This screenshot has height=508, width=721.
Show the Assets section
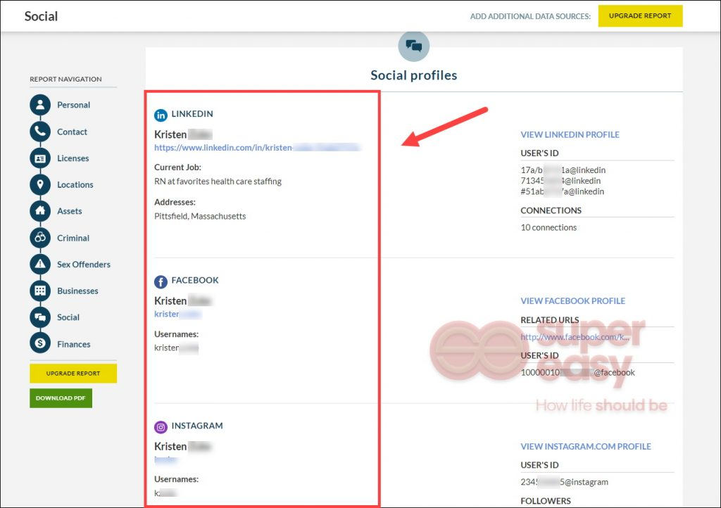[70, 211]
